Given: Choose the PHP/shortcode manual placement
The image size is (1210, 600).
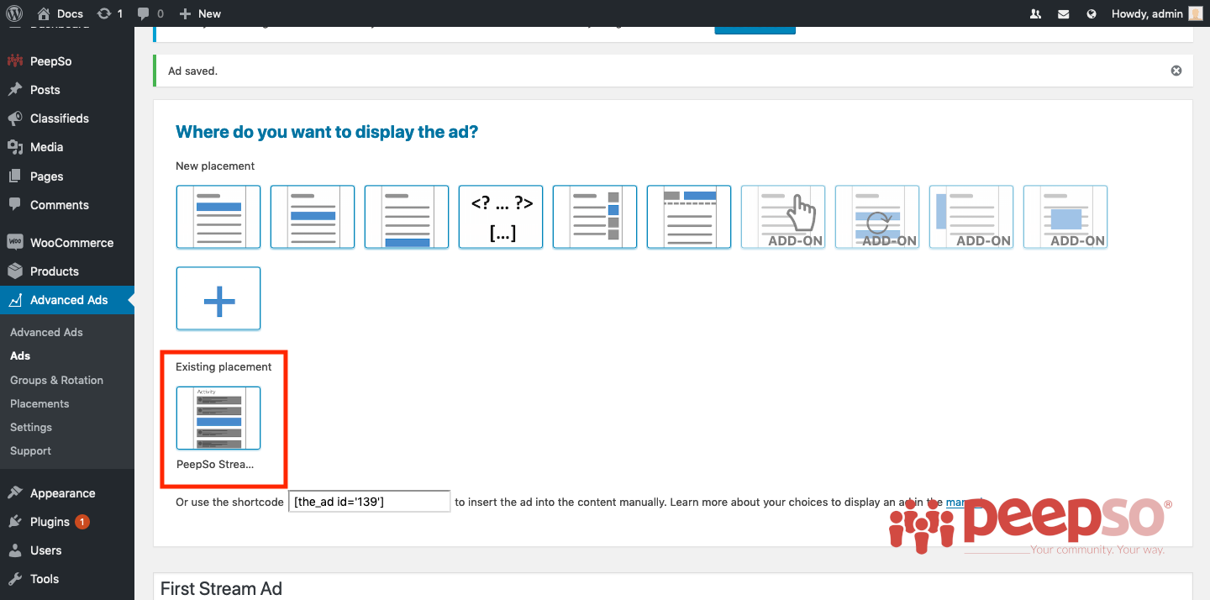Looking at the screenshot, I should point(501,217).
